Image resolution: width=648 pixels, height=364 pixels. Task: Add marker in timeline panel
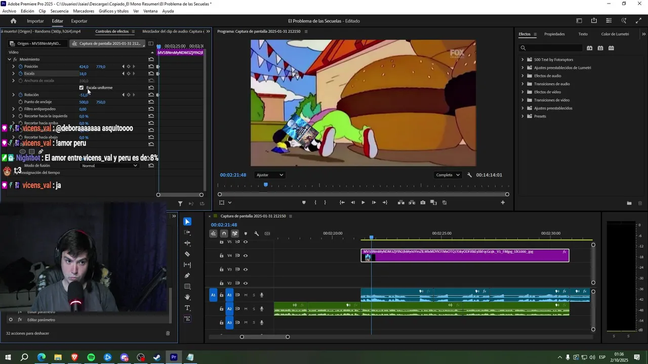(x=246, y=234)
